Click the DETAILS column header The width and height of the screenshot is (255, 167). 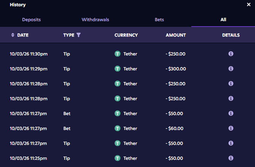(231, 35)
